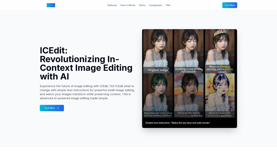Select the dark green hair example
Image resolution: width=277 pixels, height=156 pixels.
tap(158, 95)
